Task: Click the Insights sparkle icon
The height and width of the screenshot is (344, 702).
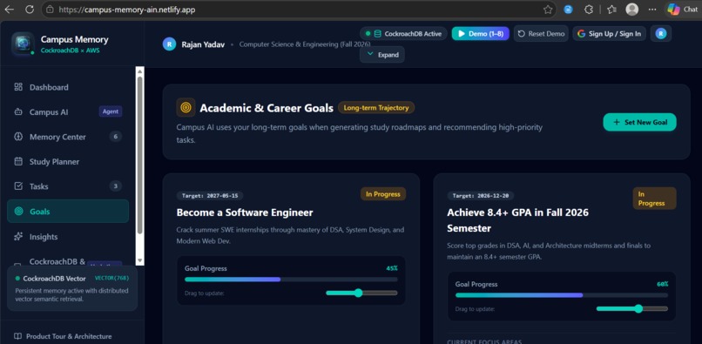Action: tap(18, 236)
